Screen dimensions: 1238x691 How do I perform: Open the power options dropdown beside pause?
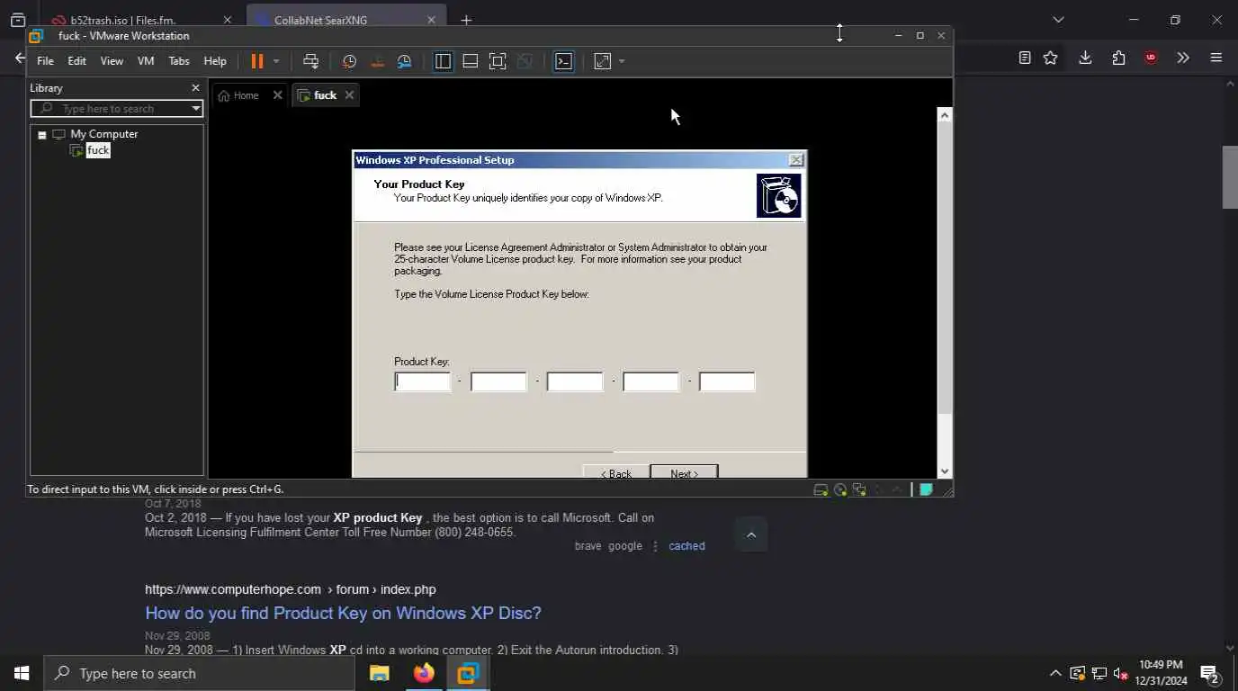pyautogui.click(x=276, y=61)
